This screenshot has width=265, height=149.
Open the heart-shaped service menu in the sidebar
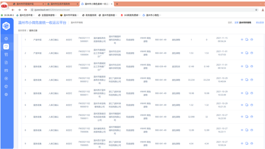(6, 47)
